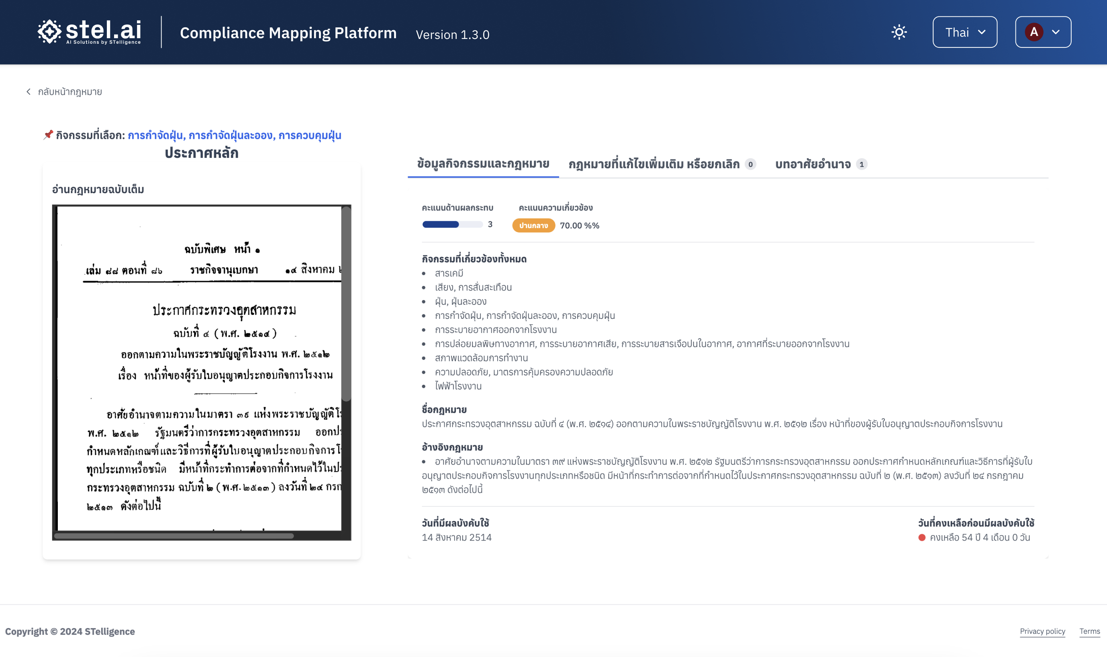The image size is (1107, 657).
Task: Click the document viewer vertical scrollbar
Action: pyautogui.click(x=346, y=304)
